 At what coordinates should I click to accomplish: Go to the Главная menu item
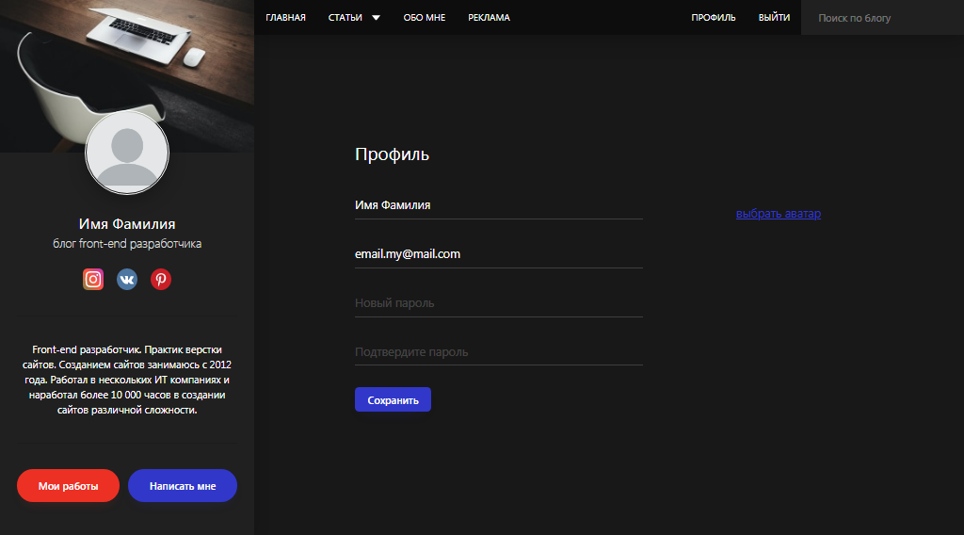285,18
